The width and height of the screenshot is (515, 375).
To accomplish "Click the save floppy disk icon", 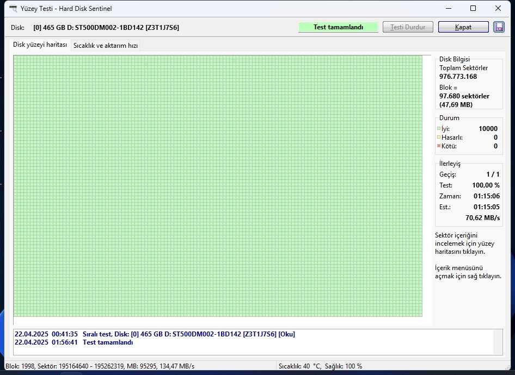I will click(x=499, y=27).
